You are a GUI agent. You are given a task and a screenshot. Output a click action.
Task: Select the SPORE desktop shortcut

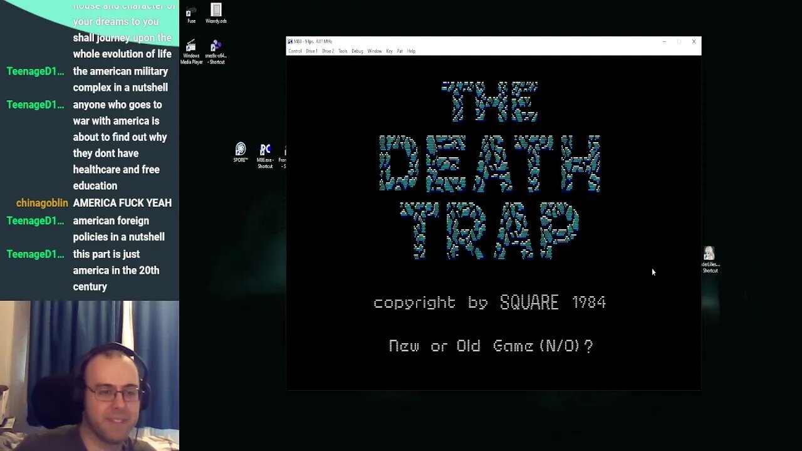[x=241, y=153]
